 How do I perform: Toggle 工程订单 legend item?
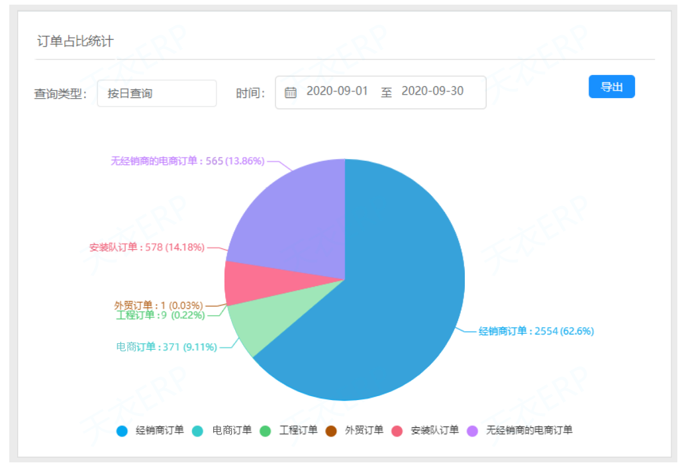click(289, 431)
